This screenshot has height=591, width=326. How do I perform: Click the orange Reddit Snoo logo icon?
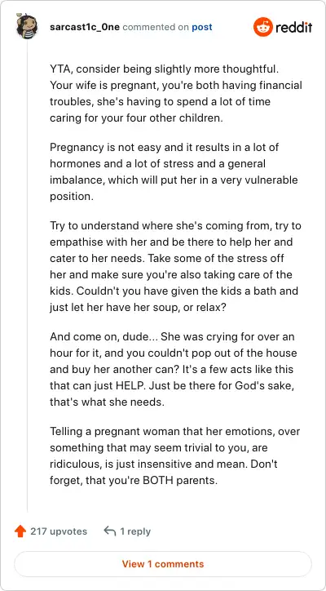pos(262,27)
